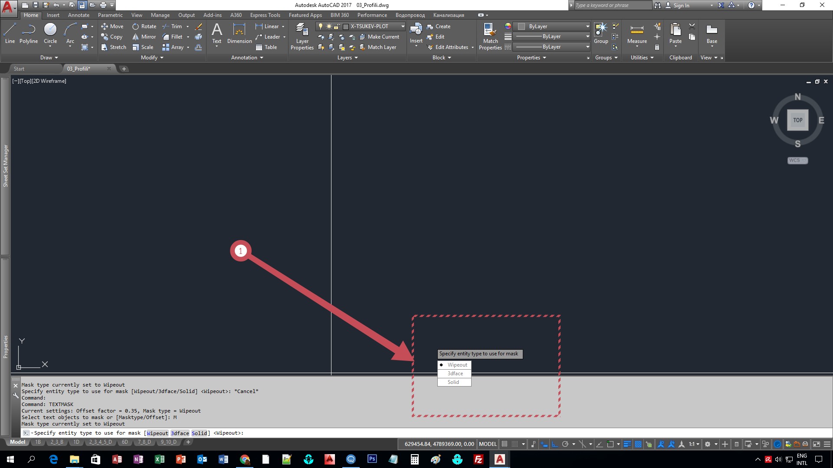
Task: Click the Create block button
Action: [439, 26]
